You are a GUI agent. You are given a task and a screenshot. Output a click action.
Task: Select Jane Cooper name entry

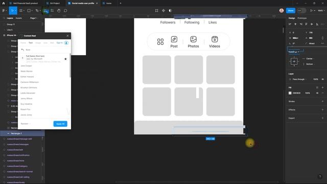(26, 66)
